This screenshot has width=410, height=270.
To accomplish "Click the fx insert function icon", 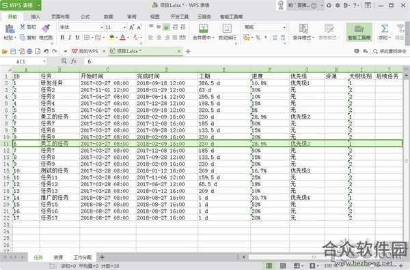I will (74, 61).
